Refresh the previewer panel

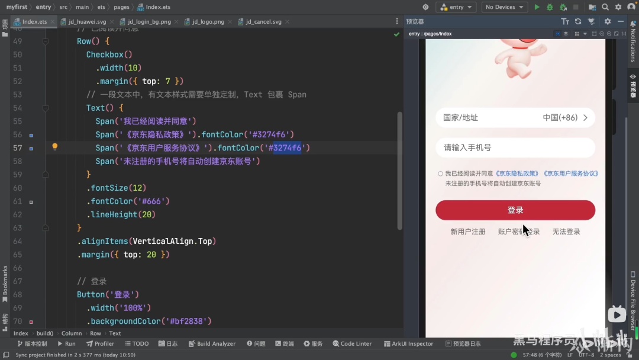click(578, 21)
